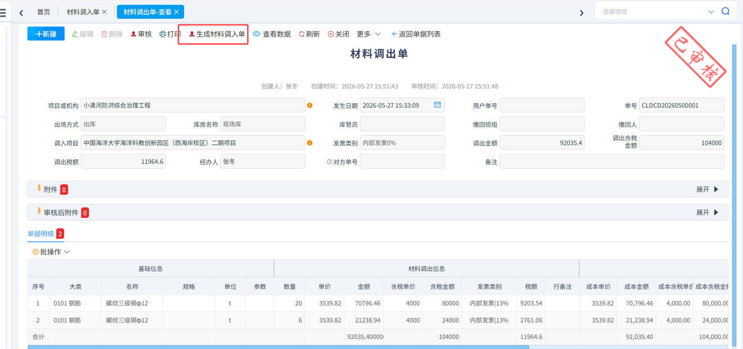The height and width of the screenshot is (349, 743).
Task: Click the 发票类别 column header
Action: (x=490, y=286)
